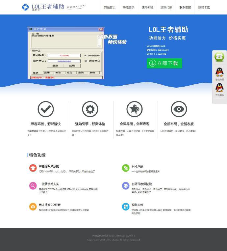227x251 pixels.
Task: Open the 游戏代练 navigation item
Action: (x=166, y=7)
